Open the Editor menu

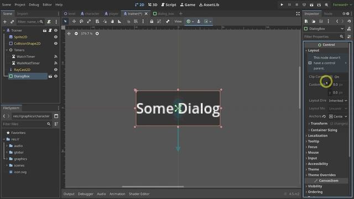pyautogui.click(x=47, y=4)
